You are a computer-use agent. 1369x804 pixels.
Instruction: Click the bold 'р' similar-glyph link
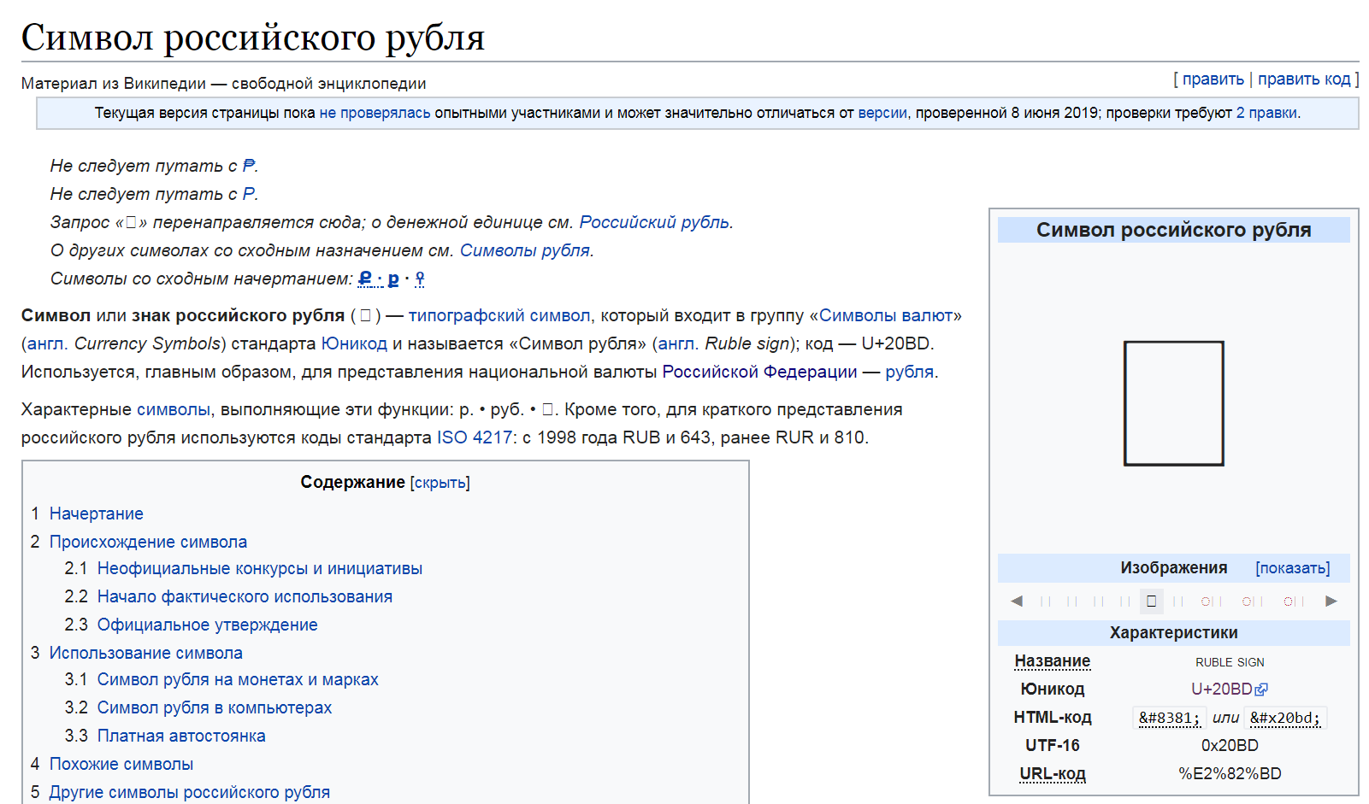pyautogui.click(x=393, y=279)
